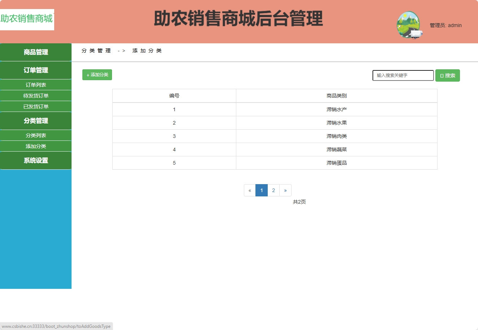Open 订单列表 in the sidebar
The width and height of the screenshot is (478, 330).
[x=36, y=85]
